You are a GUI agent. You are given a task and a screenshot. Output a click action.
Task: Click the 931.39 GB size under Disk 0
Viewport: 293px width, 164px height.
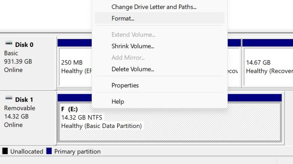point(18,61)
